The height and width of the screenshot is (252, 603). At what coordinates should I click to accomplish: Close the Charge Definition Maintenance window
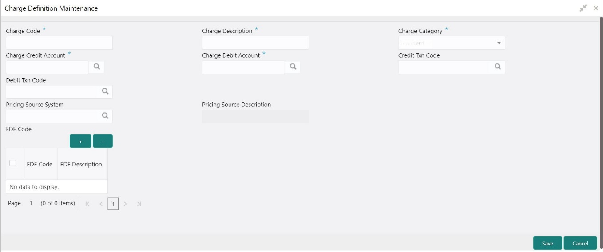[x=596, y=8]
